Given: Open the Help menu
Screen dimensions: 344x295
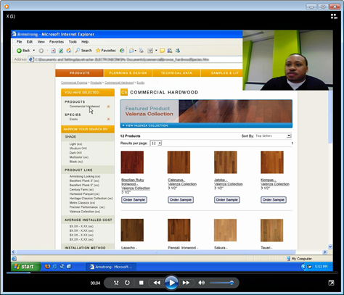Looking at the screenshot, I should (85, 42).
